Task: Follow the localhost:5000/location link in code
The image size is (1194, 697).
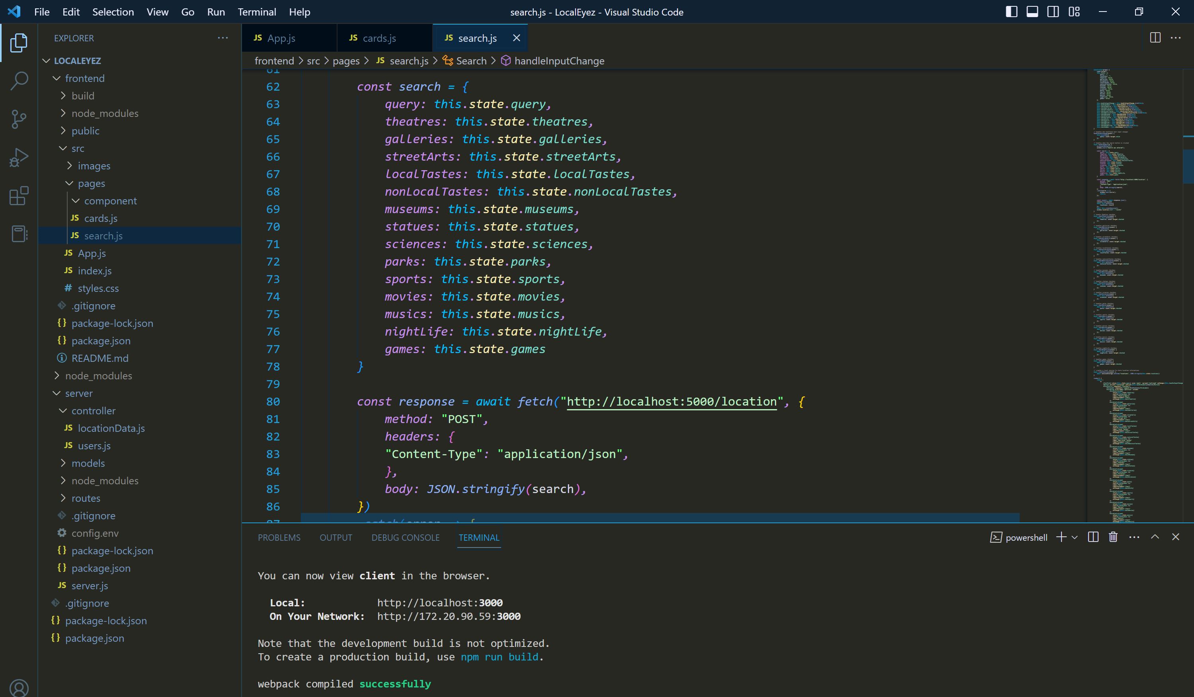Action: point(671,402)
